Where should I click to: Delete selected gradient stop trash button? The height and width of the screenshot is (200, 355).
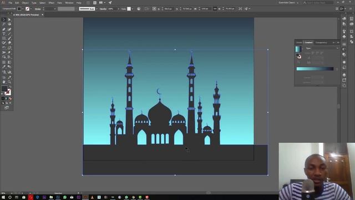pyautogui.click(x=337, y=69)
